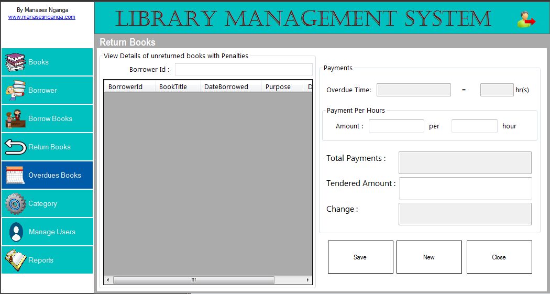Click the Return Books arrow icon

[x=15, y=147]
